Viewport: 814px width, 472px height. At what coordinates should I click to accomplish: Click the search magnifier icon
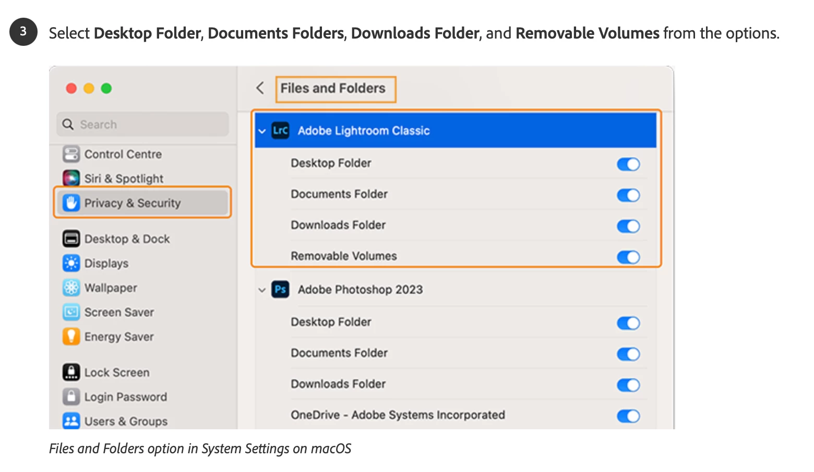[x=68, y=125]
